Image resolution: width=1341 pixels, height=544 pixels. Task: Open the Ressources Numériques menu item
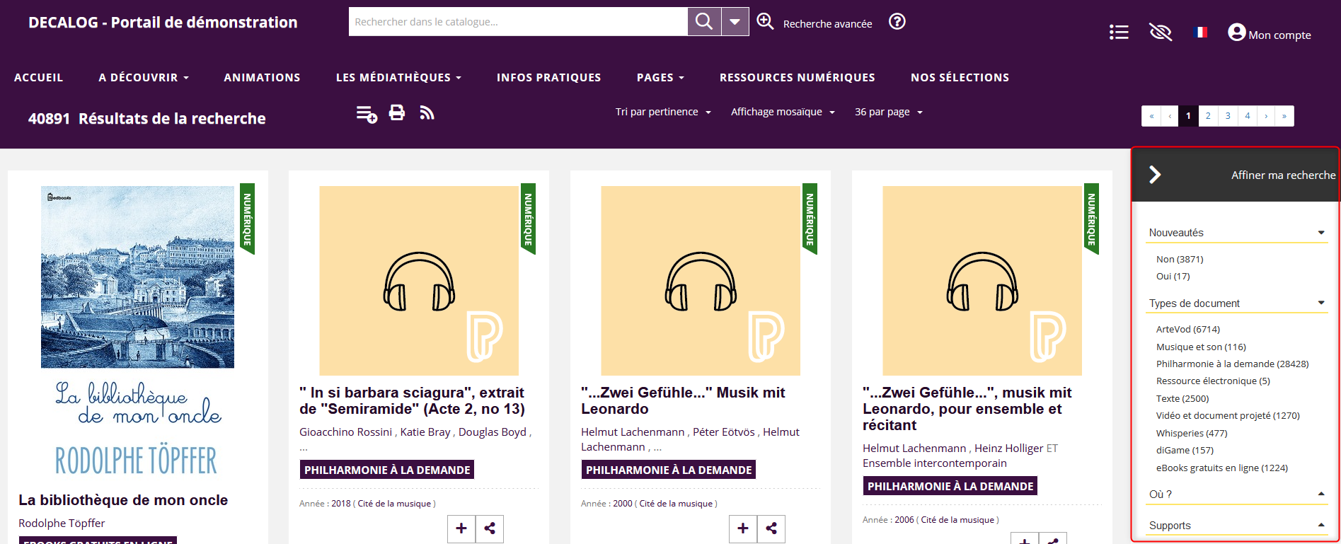[x=797, y=78]
